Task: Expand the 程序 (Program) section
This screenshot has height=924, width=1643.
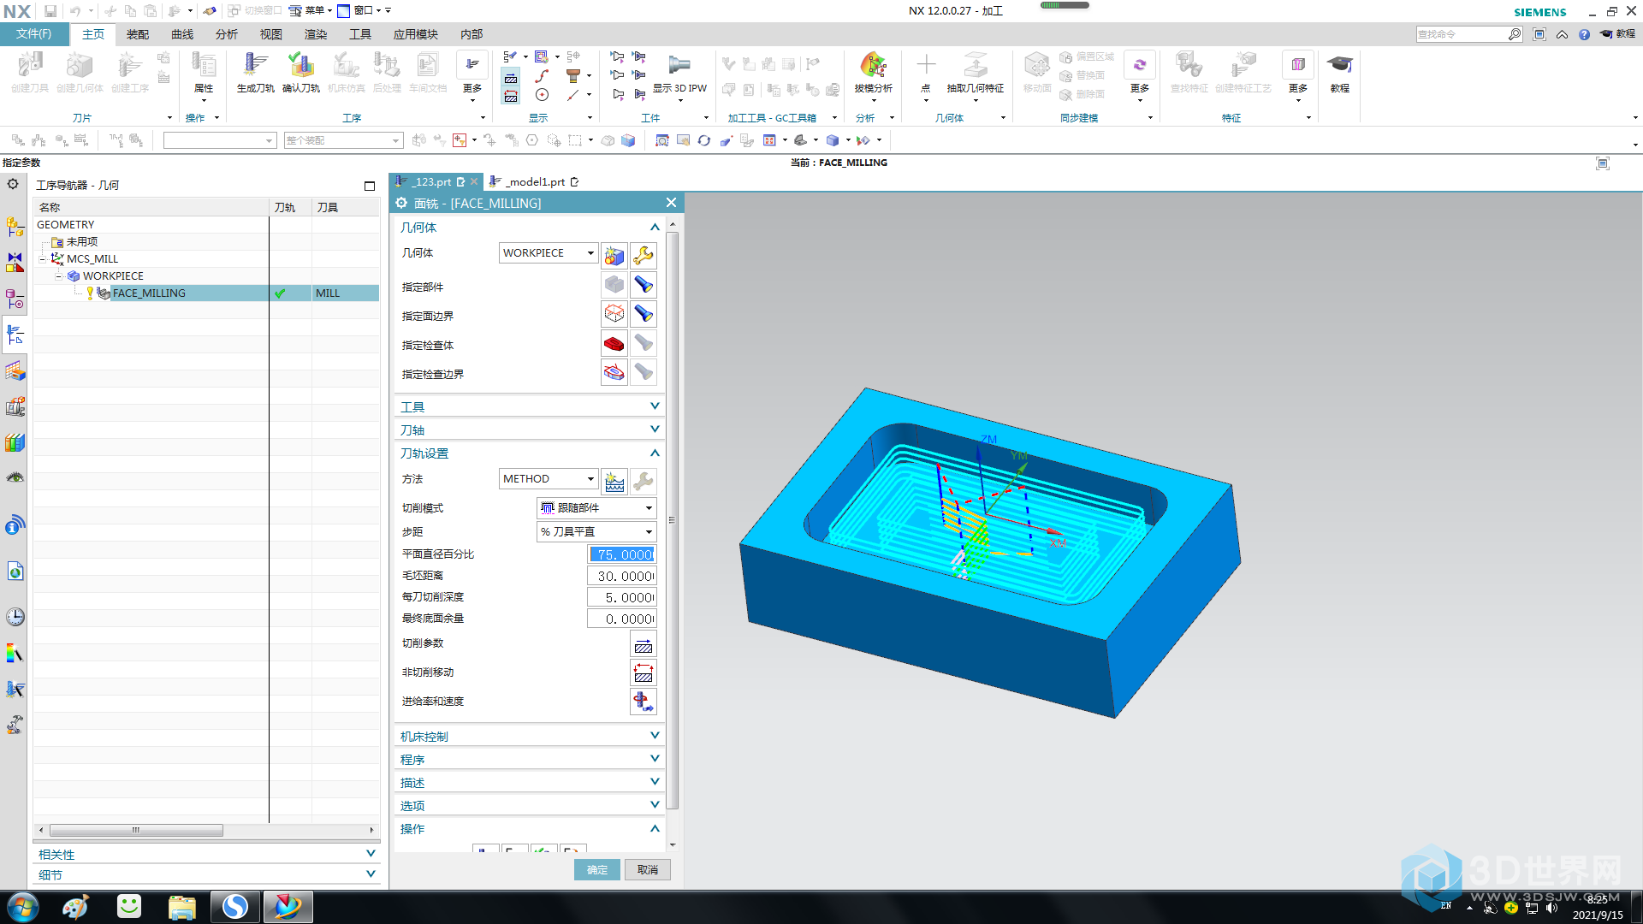Action: point(528,760)
